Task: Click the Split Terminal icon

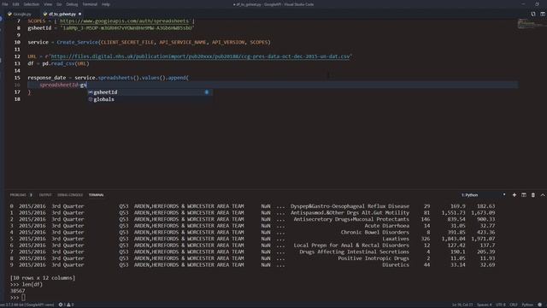Action: [524, 195]
